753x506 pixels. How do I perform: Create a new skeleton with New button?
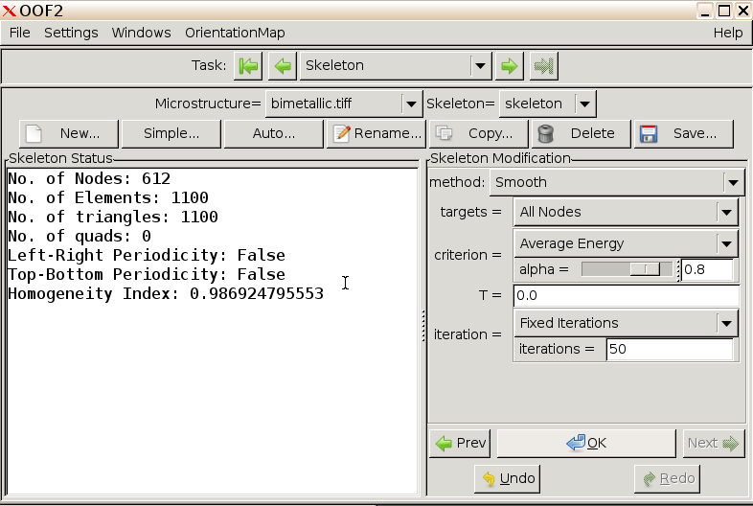tap(70, 133)
